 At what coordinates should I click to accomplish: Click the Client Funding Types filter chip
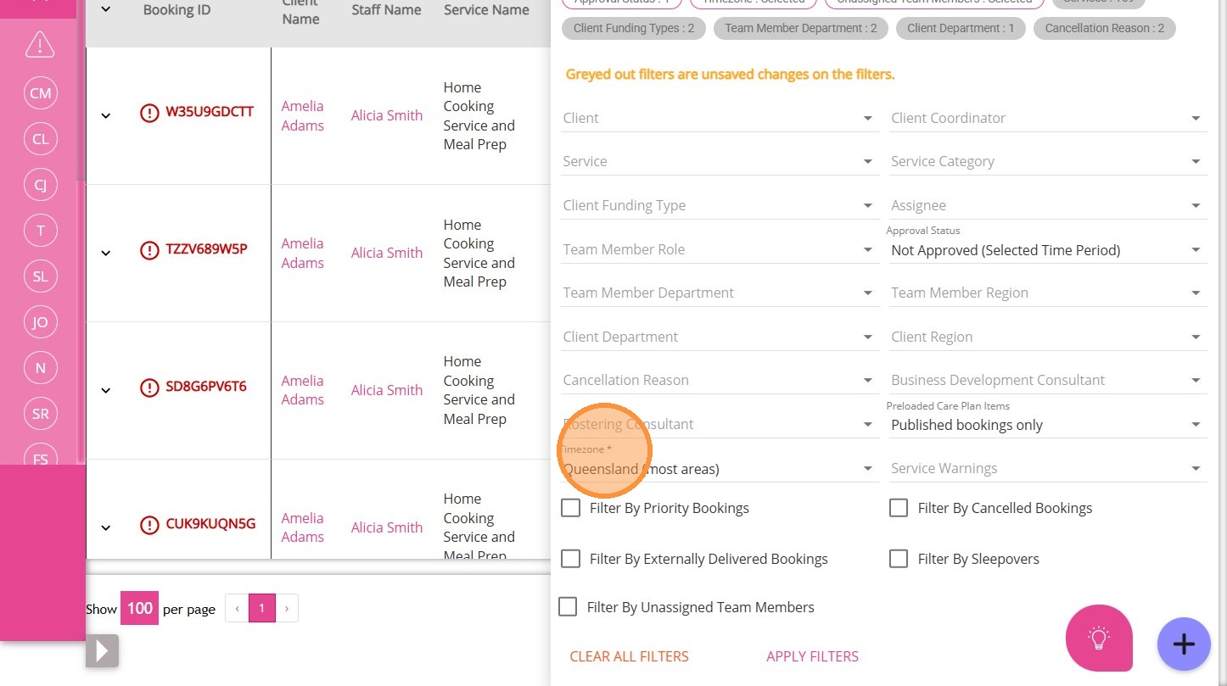634,28
